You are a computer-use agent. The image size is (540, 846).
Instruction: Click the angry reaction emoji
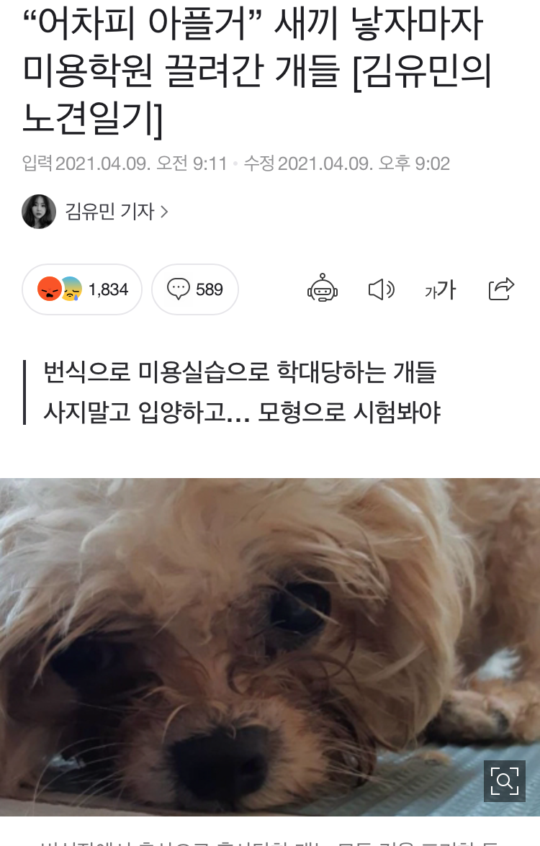tap(49, 289)
